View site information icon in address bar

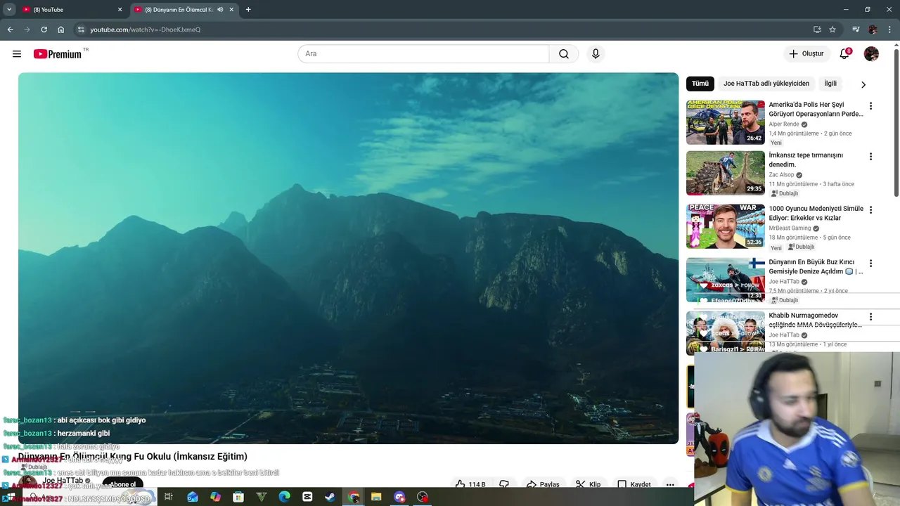point(81,30)
